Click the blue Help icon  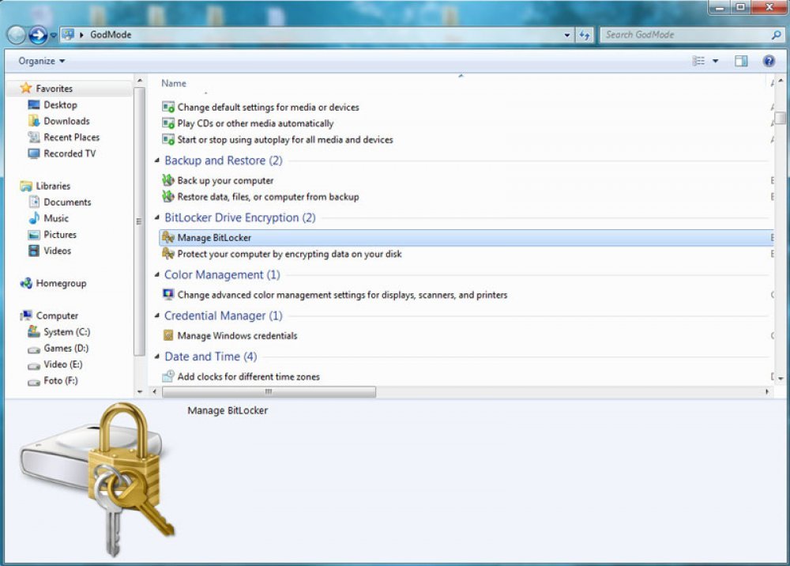click(x=769, y=61)
